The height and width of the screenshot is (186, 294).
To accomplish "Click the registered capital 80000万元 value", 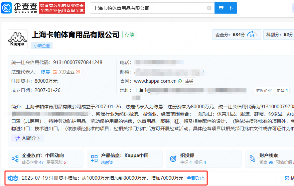I will pos(46,81).
